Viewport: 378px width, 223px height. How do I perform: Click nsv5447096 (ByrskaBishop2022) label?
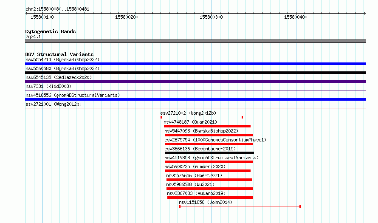point(202,131)
